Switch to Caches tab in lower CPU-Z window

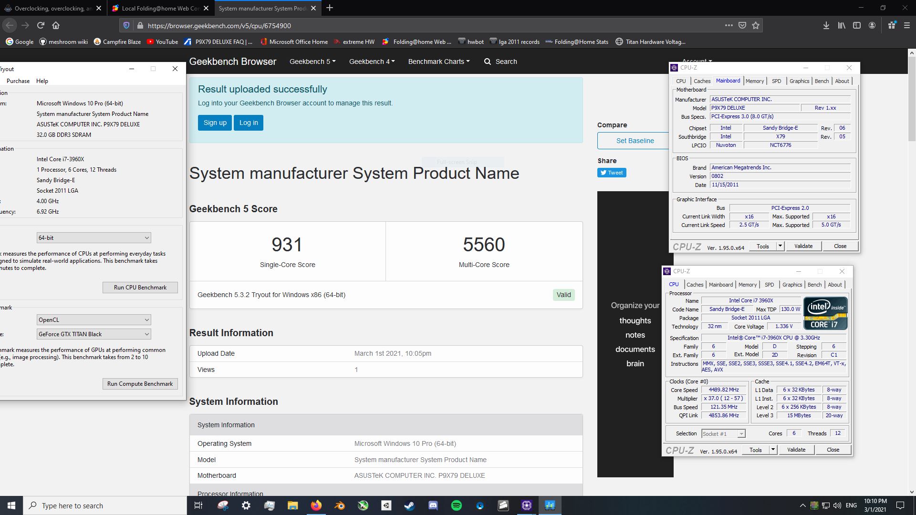point(695,285)
